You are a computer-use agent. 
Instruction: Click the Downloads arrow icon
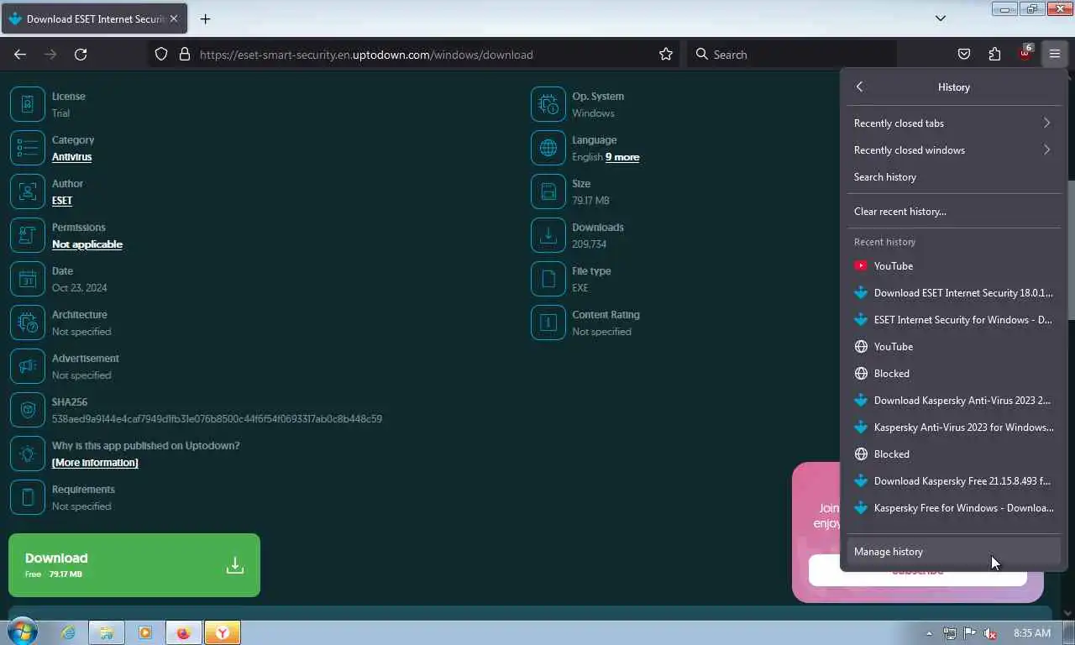pyautogui.click(x=548, y=235)
